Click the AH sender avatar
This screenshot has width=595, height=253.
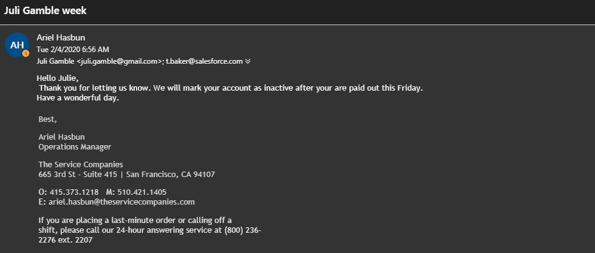pos(17,45)
